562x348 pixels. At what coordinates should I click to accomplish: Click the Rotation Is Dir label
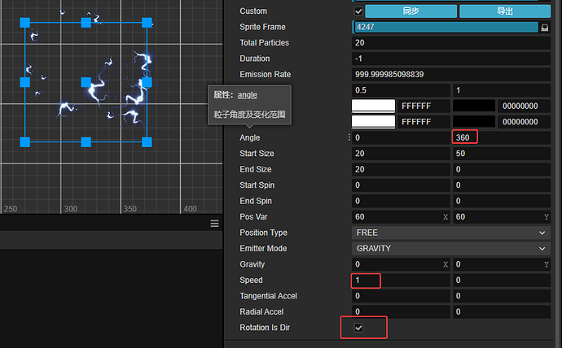point(265,328)
